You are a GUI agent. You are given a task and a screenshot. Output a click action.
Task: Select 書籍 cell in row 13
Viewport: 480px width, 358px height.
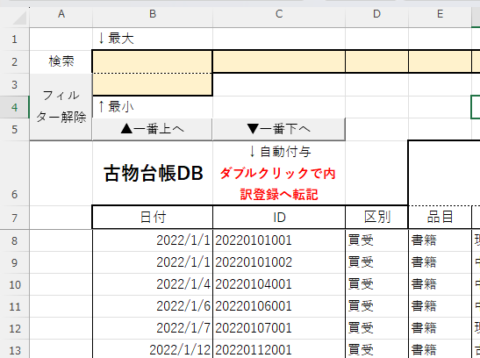point(440,349)
